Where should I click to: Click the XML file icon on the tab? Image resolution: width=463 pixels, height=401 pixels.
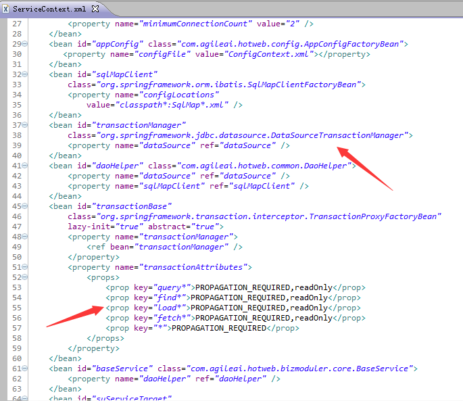pyautogui.click(x=5, y=9)
